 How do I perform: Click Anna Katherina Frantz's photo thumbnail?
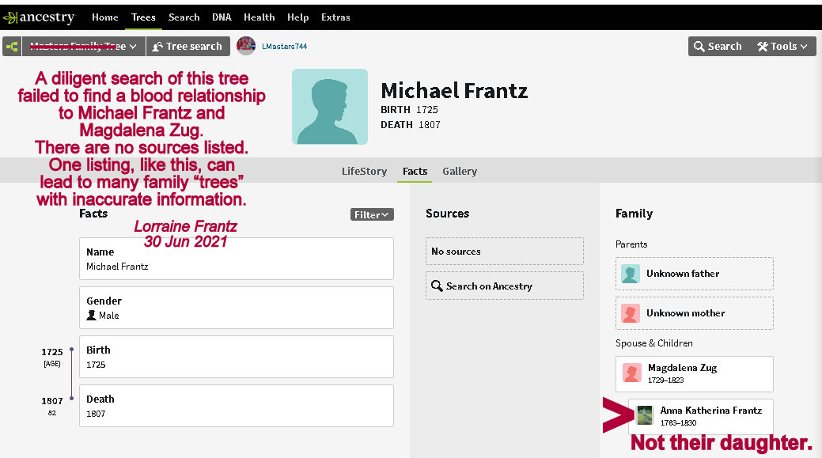(645, 415)
